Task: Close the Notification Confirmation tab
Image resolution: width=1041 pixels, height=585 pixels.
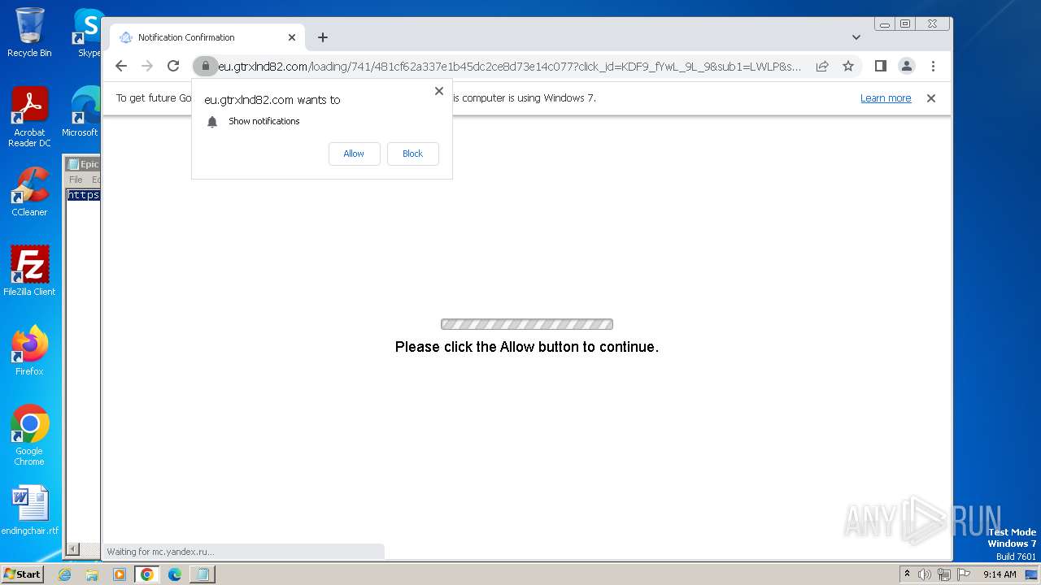Action: click(x=292, y=37)
